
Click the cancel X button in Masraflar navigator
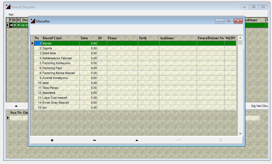tap(221, 140)
